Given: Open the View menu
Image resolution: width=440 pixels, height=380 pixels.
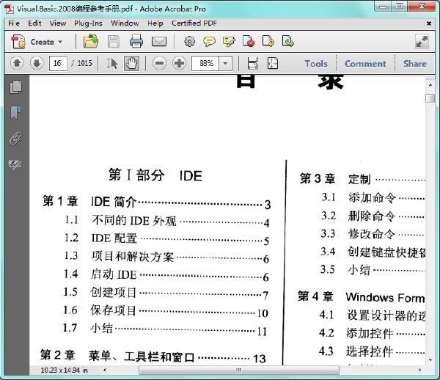Looking at the screenshot, I should point(58,23).
